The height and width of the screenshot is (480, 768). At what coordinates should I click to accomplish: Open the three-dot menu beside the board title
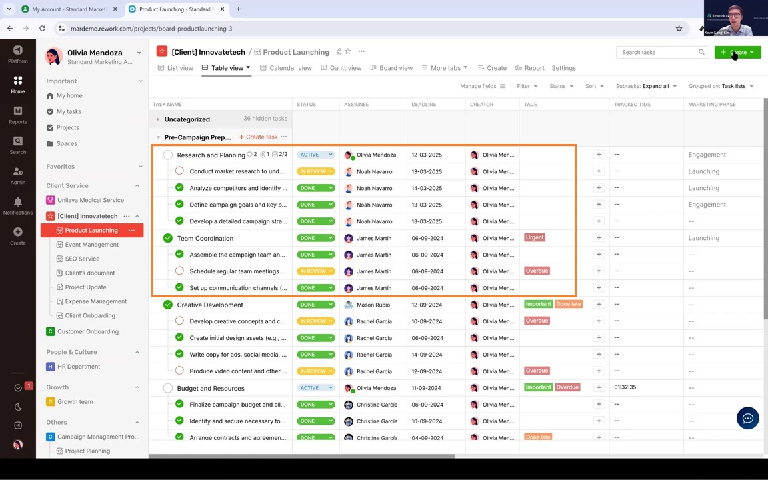pyautogui.click(x=361, y=51)
